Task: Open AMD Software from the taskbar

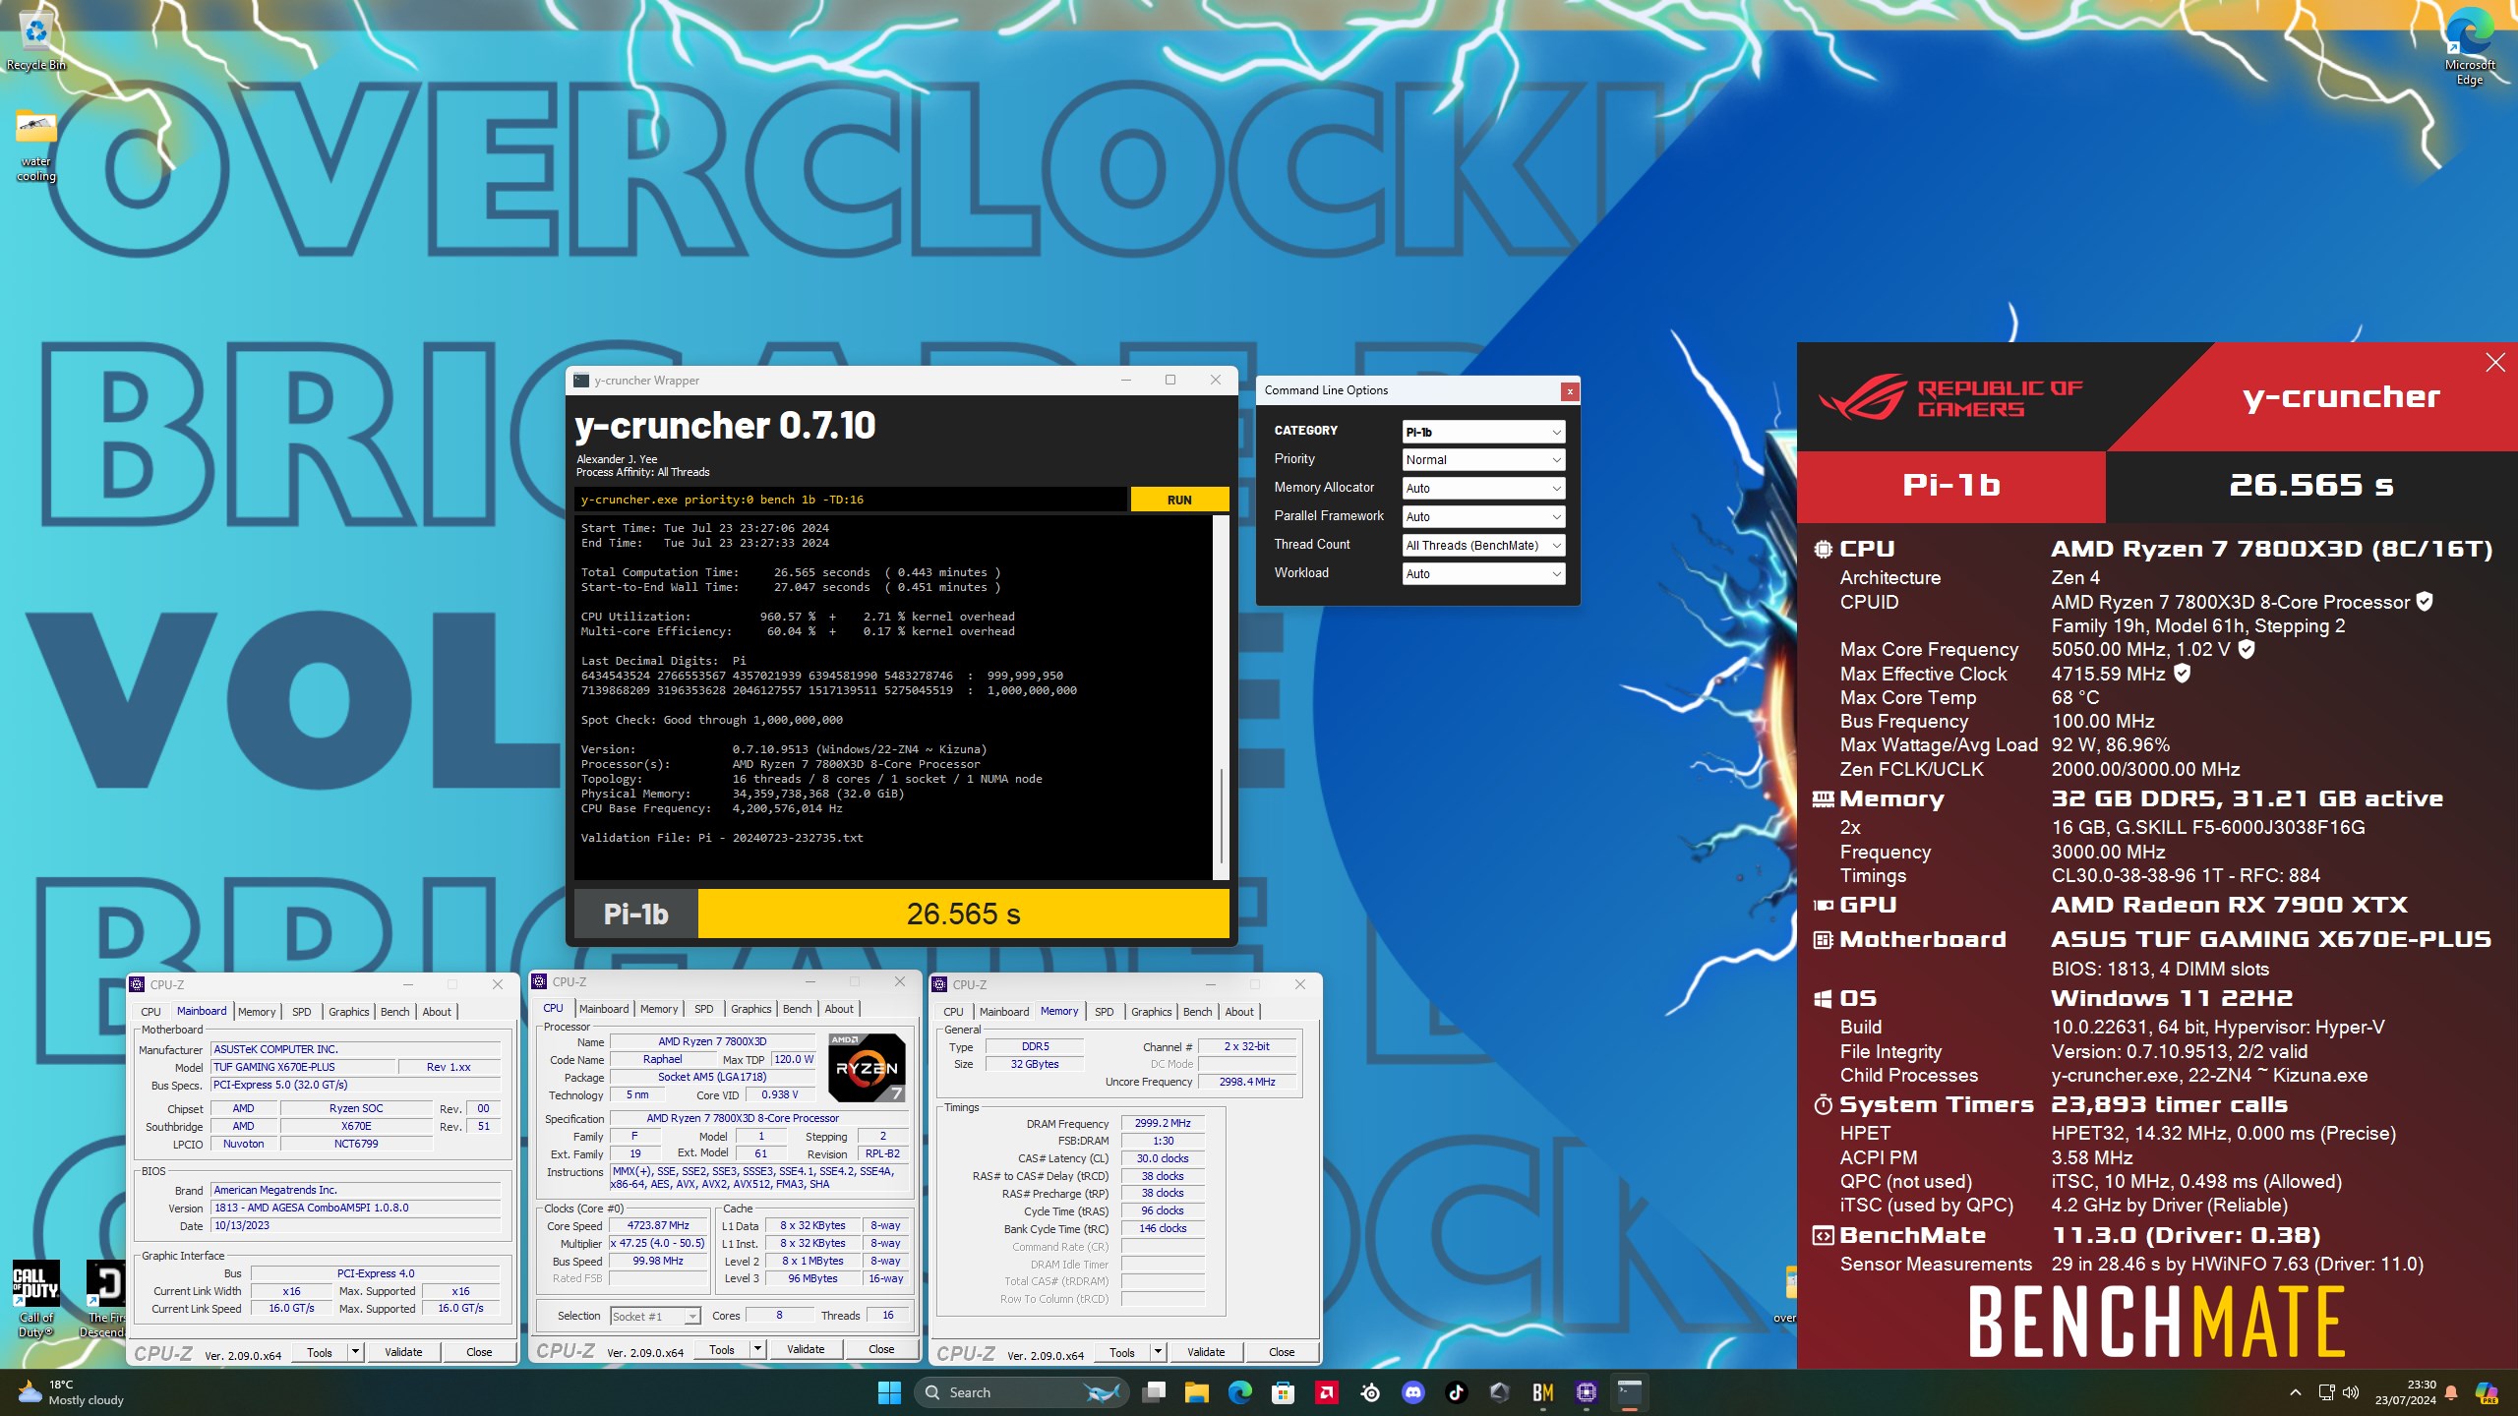Action: point(1326,1392)
